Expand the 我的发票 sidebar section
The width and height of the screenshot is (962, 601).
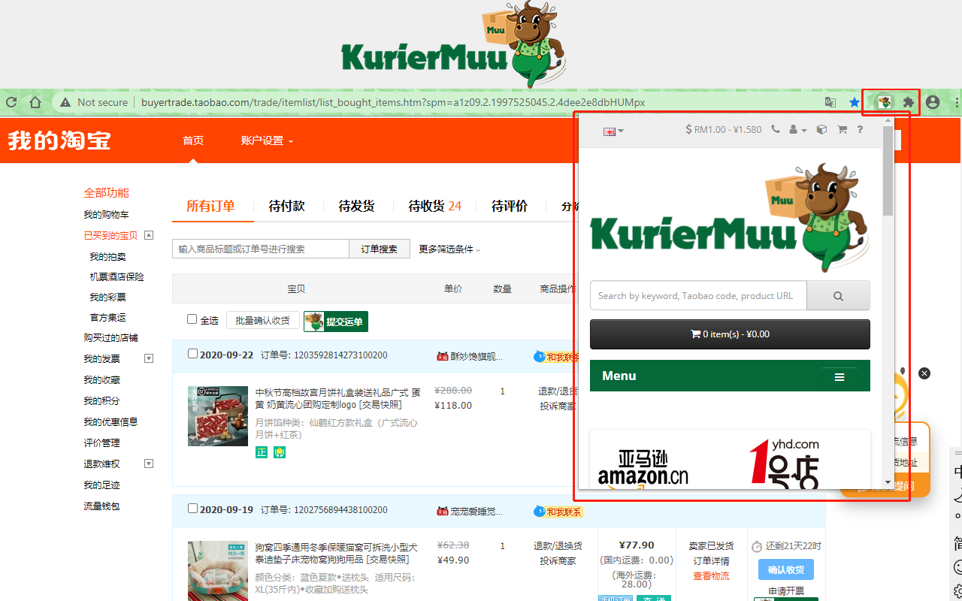point(149,358)
